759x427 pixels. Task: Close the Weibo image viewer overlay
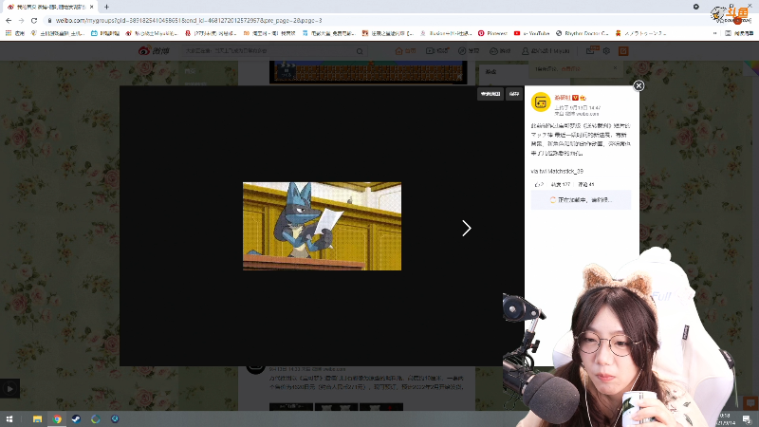coord(639,85)
